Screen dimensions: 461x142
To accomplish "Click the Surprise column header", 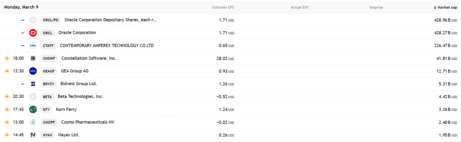I will (x=376, y=7).
